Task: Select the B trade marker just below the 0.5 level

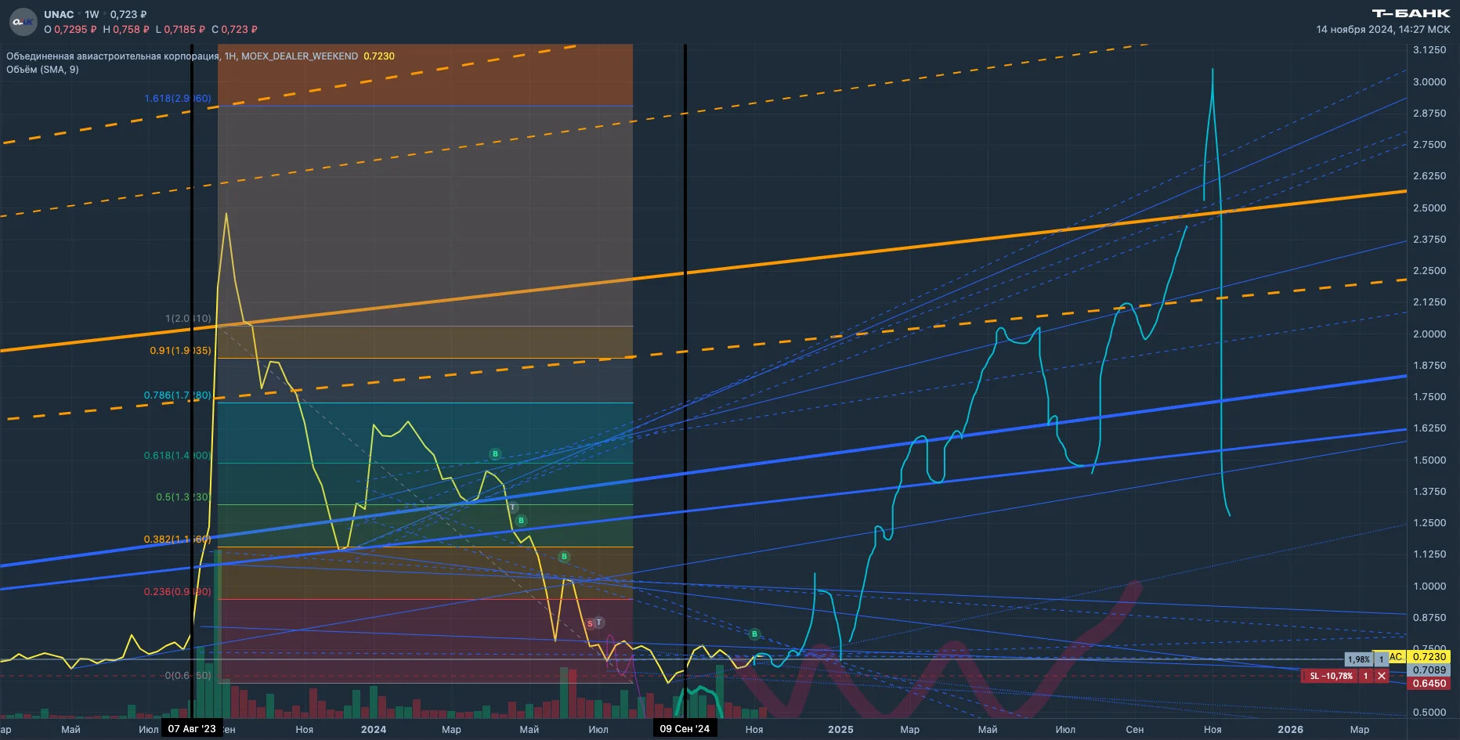Action: 522,521
